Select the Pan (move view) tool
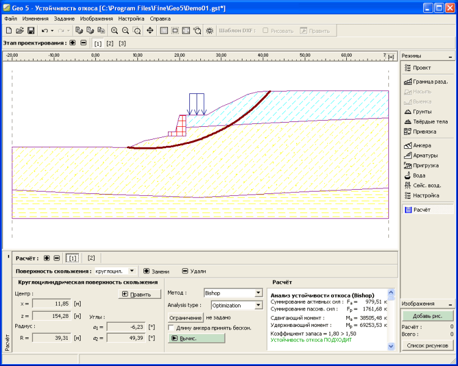 pyautogui.click(x=150, y=30)
